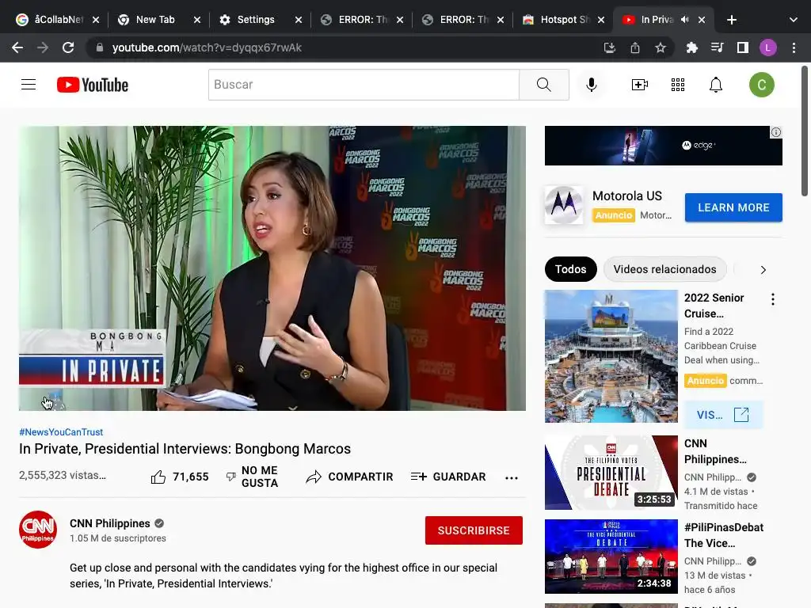This screenshot has height=608, width=811.
Task: Open the #NewsYouCanTrust hashtag link
Action: click(61, 432)
